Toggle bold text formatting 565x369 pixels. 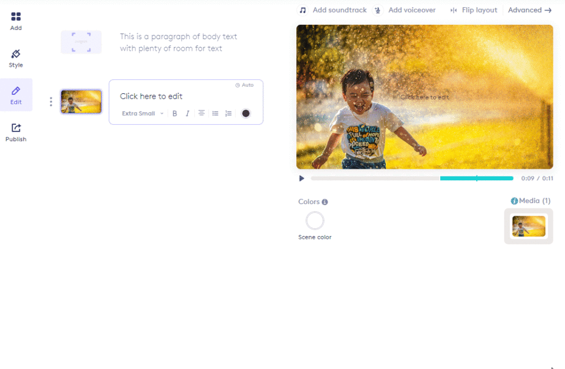(175, 114)
